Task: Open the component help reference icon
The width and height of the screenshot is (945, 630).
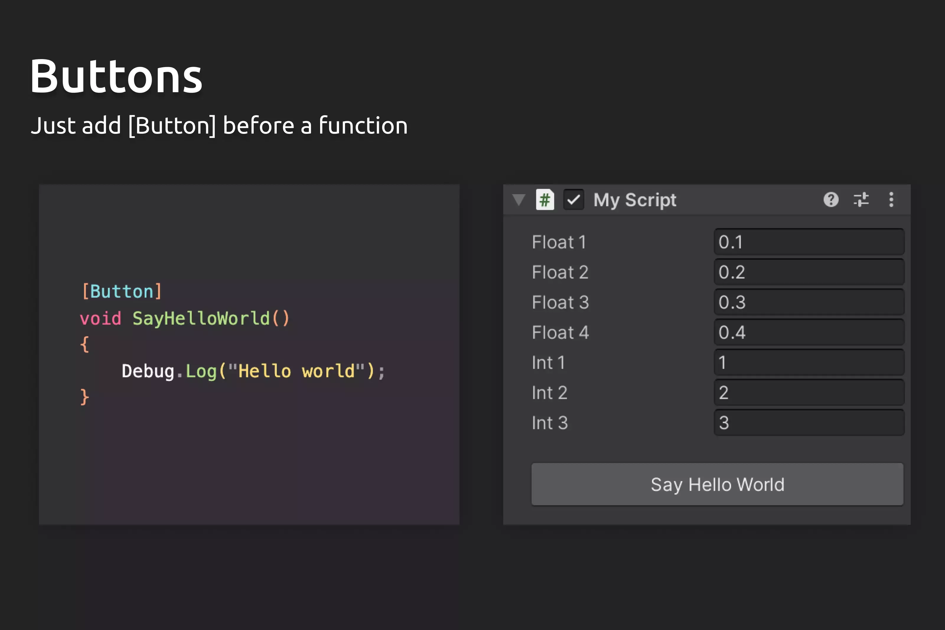Action: pyautogui.click(x=831, y=199)
